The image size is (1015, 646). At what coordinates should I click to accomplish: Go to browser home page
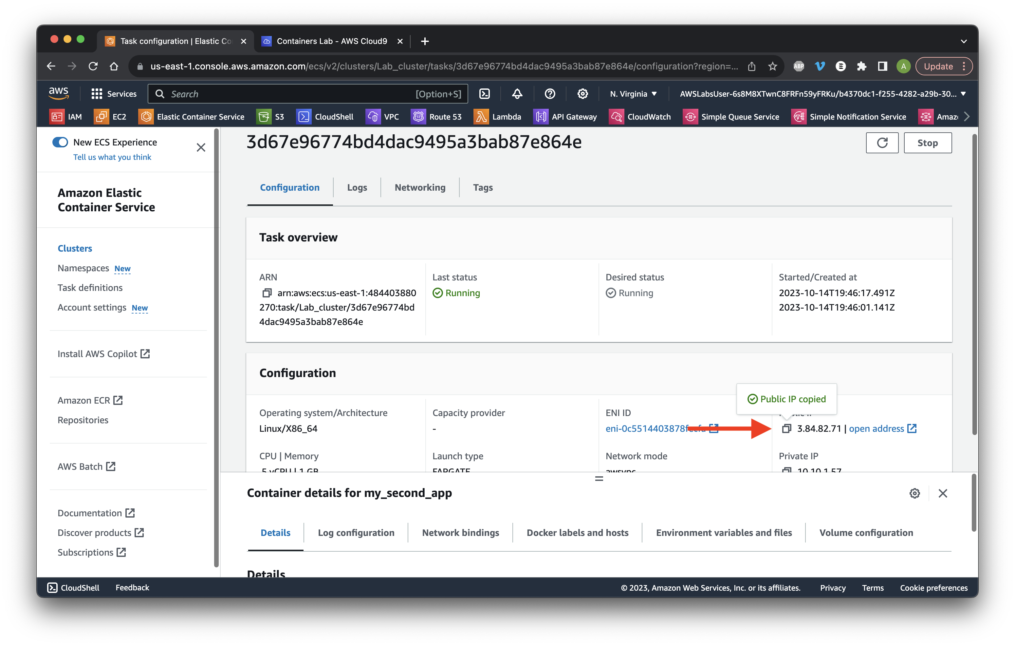pyautogui.click(x=114, y=66)
